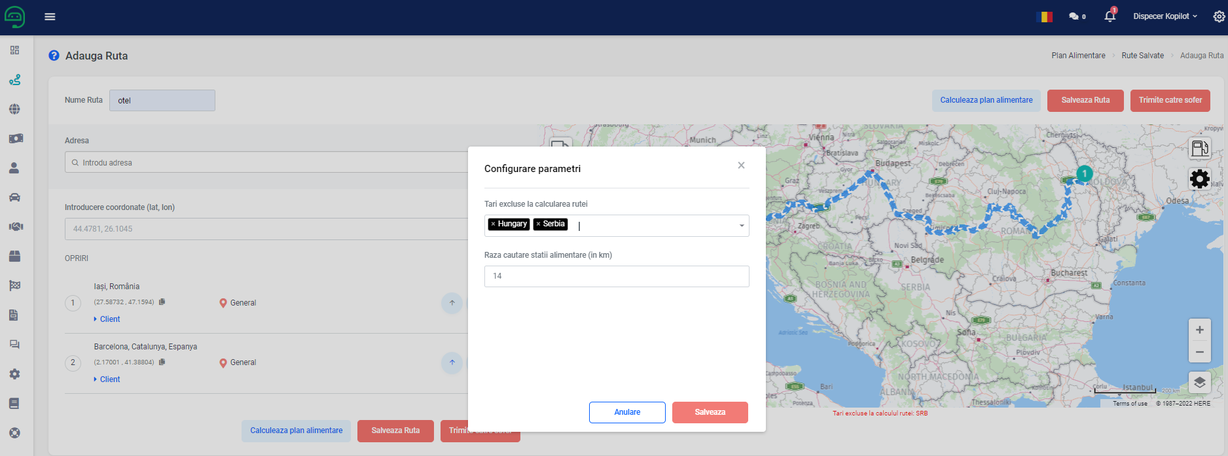Open Dispecer Kopilot user menu

pos(1165,16)
